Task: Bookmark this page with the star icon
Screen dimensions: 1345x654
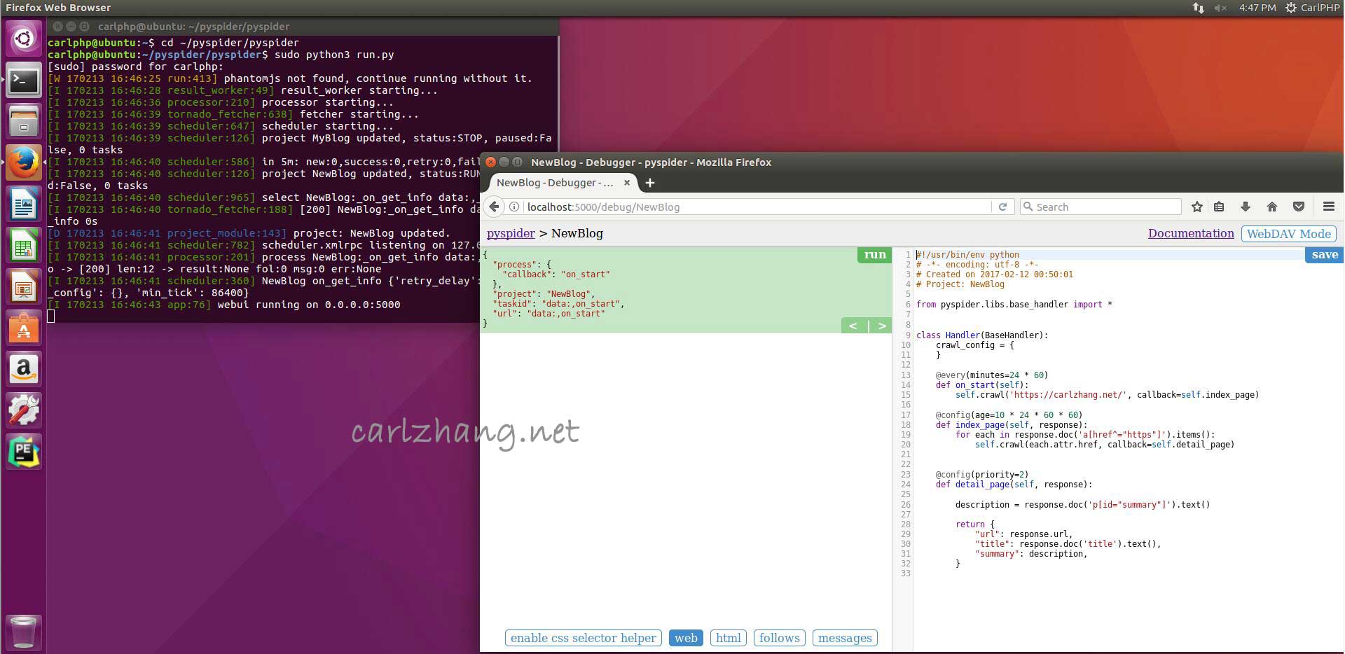Action: pos(1197,207)
